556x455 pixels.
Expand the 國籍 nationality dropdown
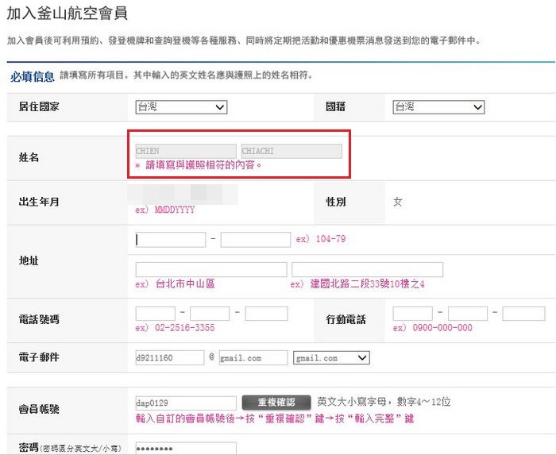(438, 107)
